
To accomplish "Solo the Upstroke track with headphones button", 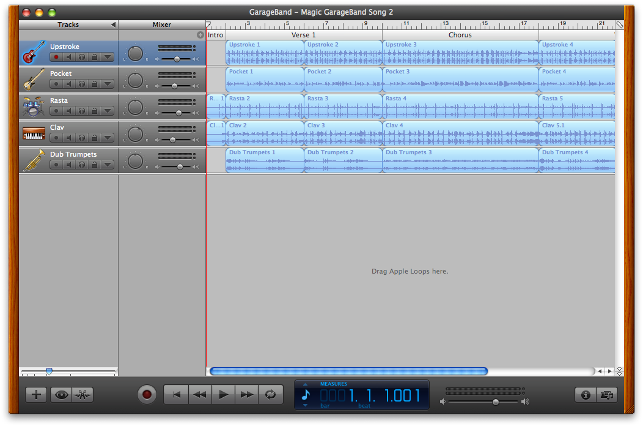I will click(x=82, y=57).
